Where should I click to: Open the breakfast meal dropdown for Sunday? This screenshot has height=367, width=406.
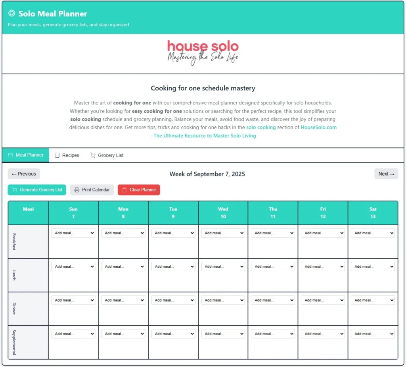tap(73, 233)
